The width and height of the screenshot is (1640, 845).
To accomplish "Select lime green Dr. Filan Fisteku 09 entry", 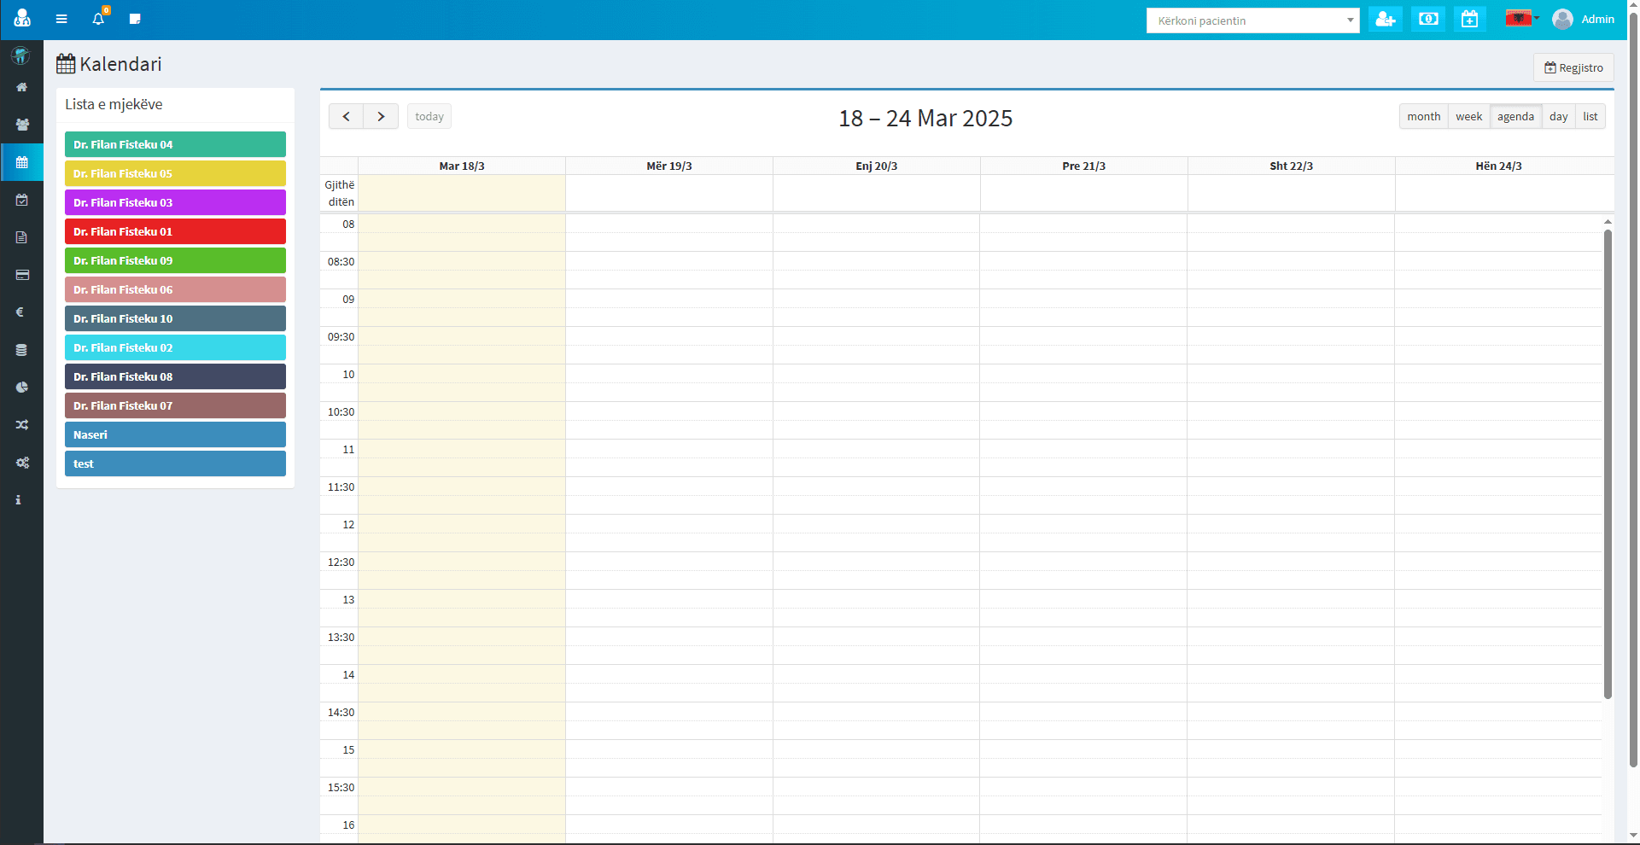I will [x=175, y=260].
